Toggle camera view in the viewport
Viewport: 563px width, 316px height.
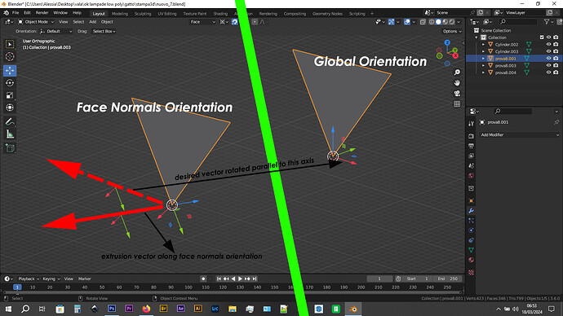click(457, 93)
